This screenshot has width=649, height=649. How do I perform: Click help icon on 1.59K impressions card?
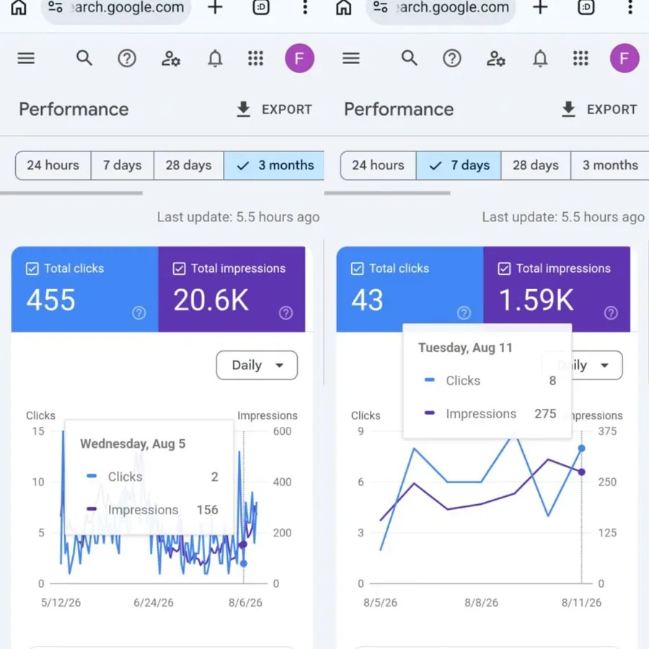[611, 313]
